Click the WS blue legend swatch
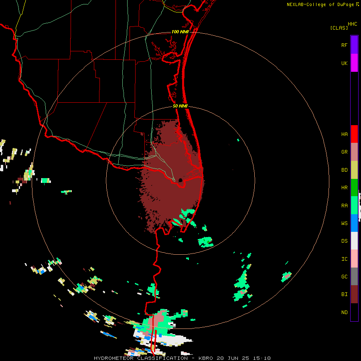 pos(354,223)
